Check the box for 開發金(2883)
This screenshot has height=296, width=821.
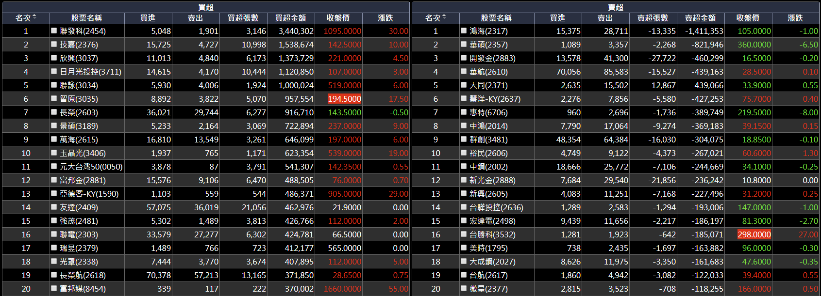pos(464,58)
